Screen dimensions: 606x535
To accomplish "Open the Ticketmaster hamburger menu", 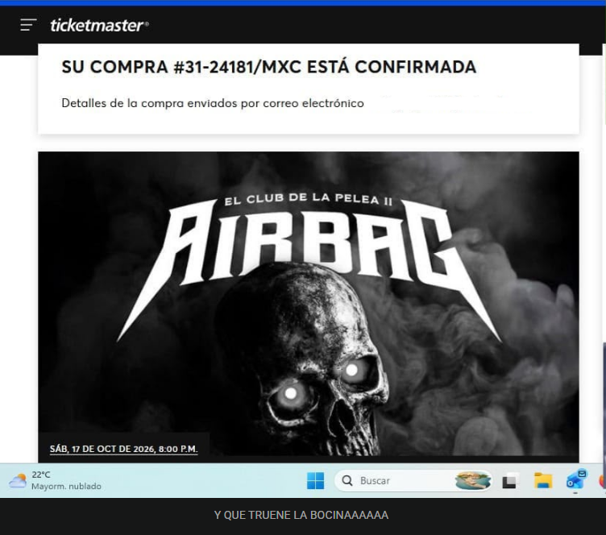I will (28, 25).
